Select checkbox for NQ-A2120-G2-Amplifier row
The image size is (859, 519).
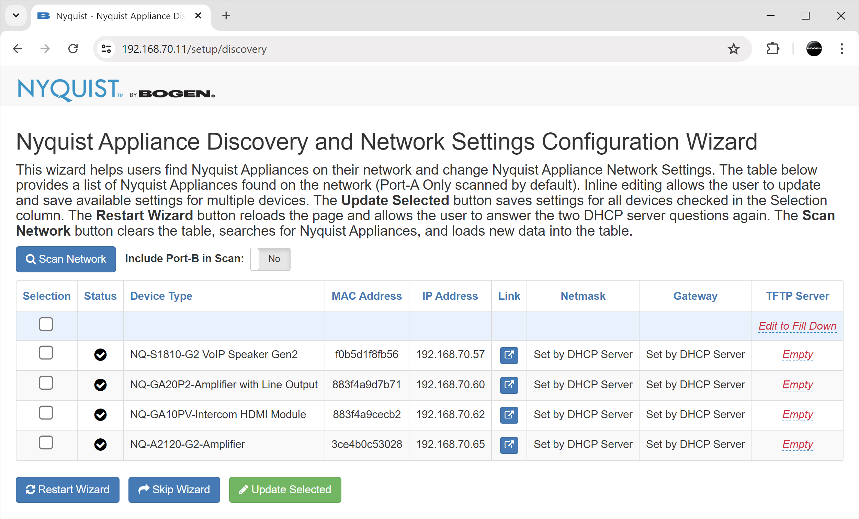[46, 443]
